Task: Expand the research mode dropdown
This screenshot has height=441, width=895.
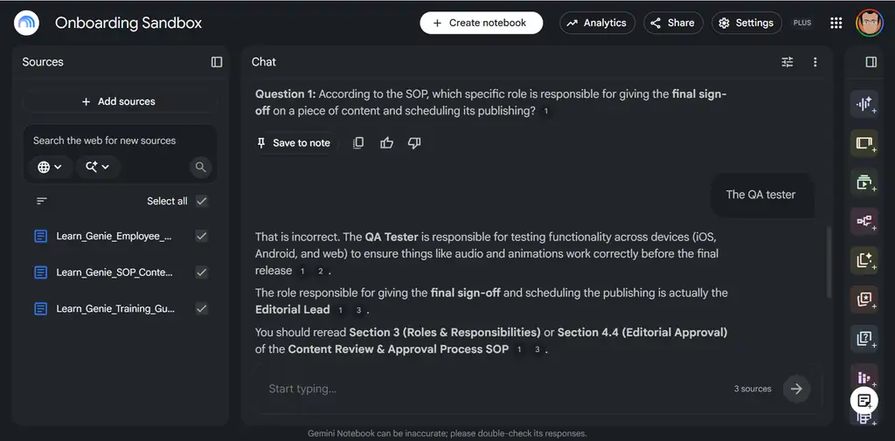Action: (98, 167)
